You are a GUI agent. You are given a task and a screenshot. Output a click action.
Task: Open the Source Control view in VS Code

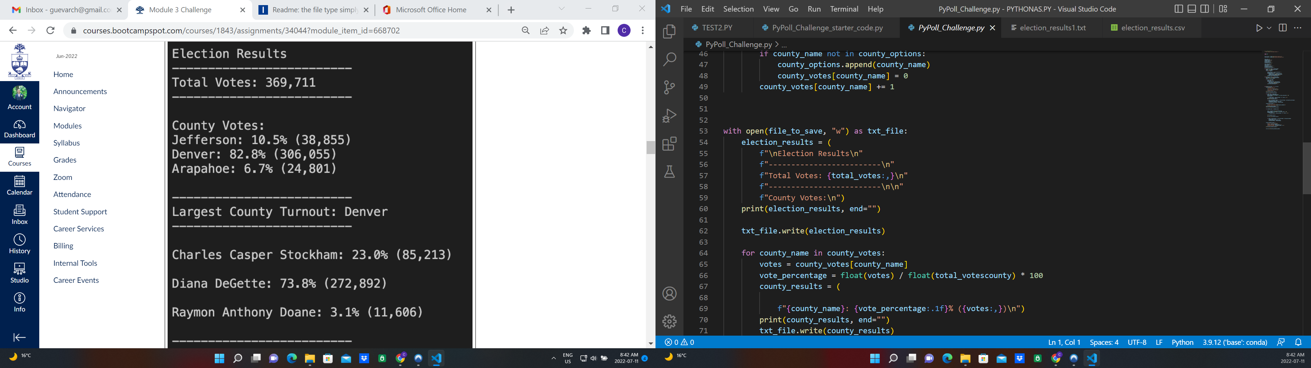click(x=669, y=88)
